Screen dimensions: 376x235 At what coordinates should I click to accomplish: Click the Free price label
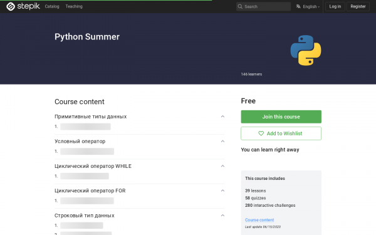pos(248,101)
